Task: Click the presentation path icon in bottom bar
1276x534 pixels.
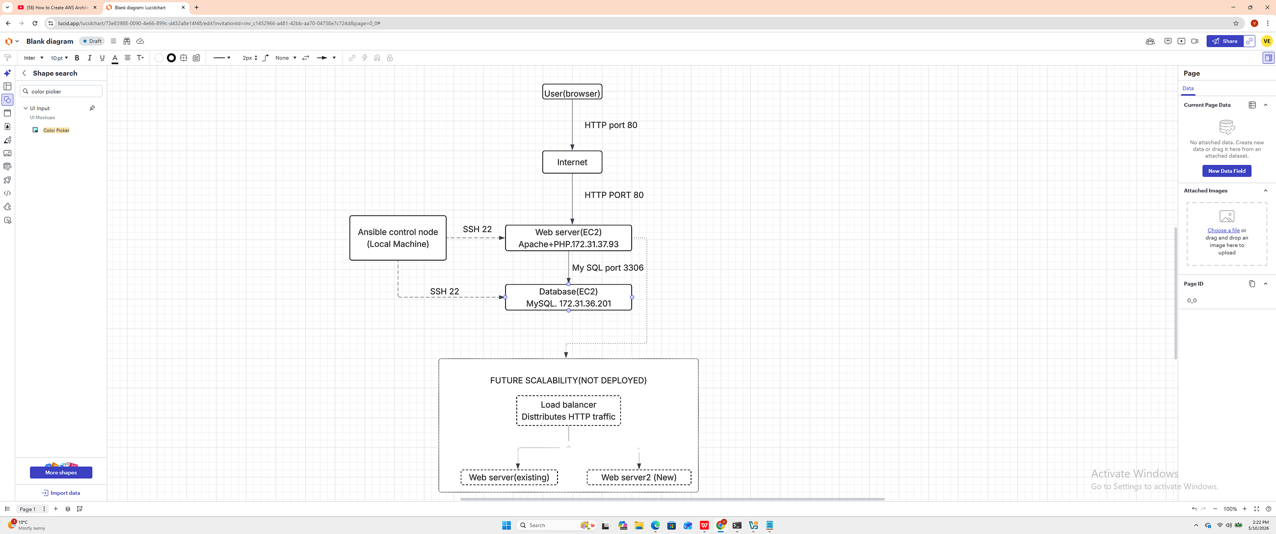Action: pyautogui.click(x=80, y=509)
